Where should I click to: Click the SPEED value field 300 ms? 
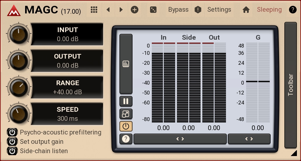[67, 118]
